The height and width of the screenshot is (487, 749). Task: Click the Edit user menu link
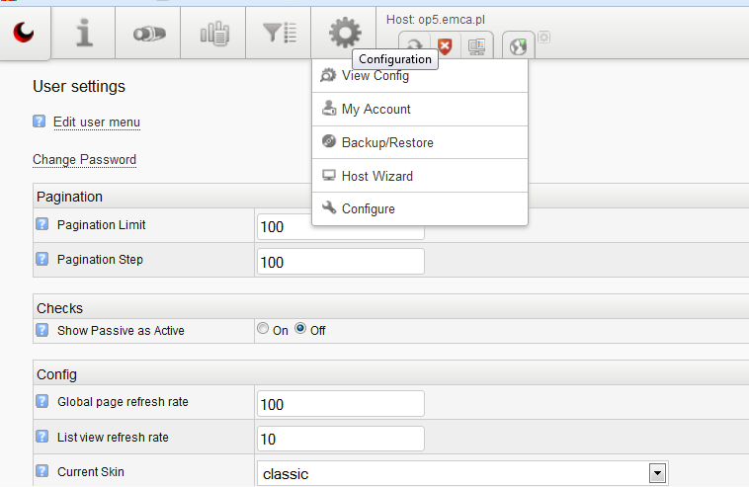click(96, 122)
